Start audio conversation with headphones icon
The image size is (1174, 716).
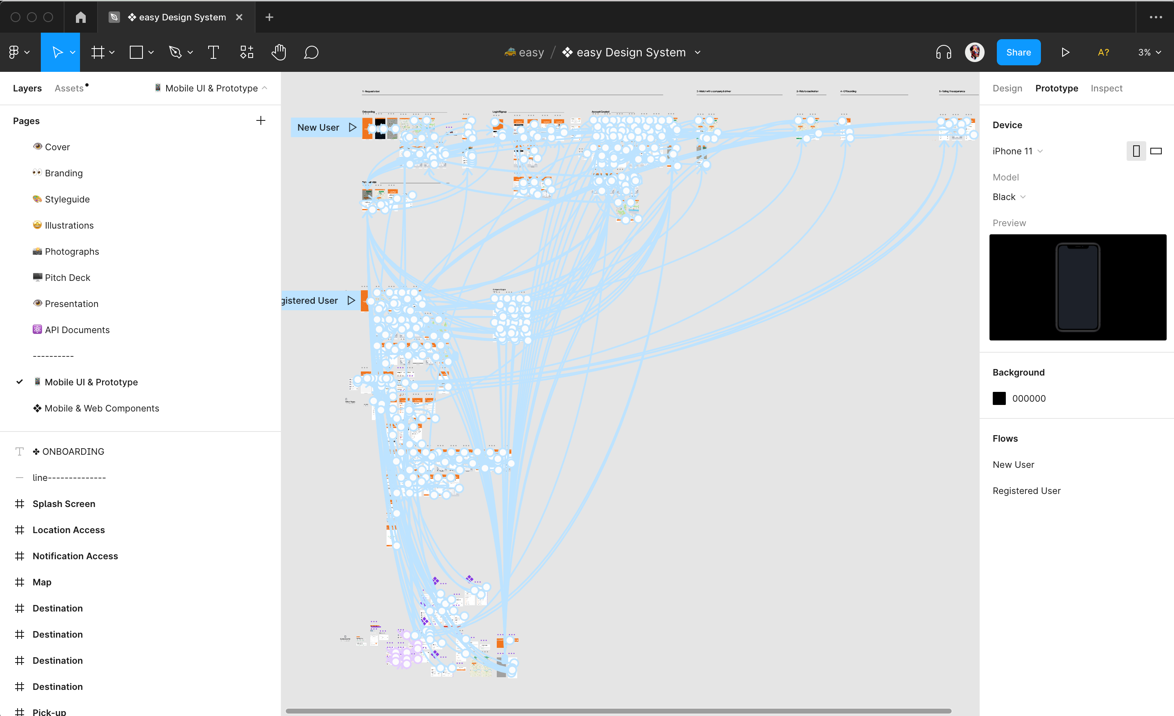tap(943, 52)
